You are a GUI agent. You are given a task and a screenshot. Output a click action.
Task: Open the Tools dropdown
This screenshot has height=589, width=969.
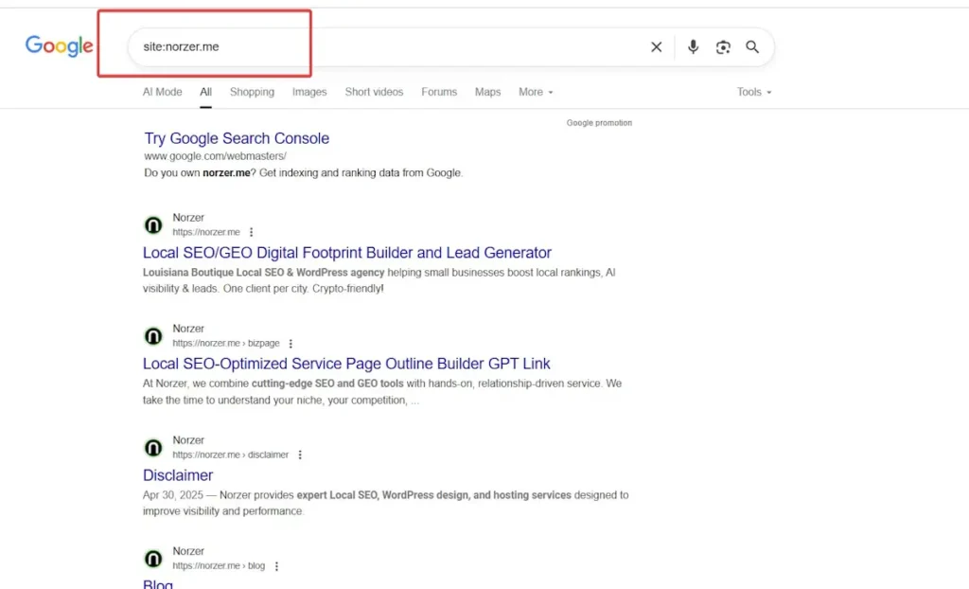pos(754,92)
